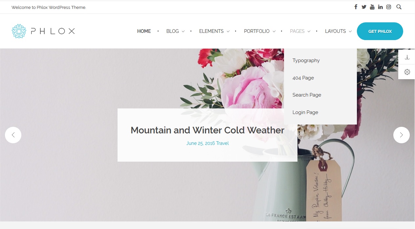This screenshot has height=229, width=415.
Task: Expand the Elements menu dropdown
Action: point(214,31)
